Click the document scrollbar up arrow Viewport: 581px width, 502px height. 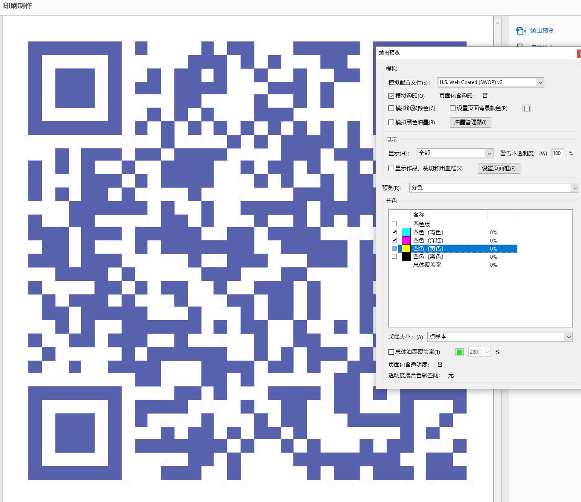pyautogui.click(x=497, y=23)
